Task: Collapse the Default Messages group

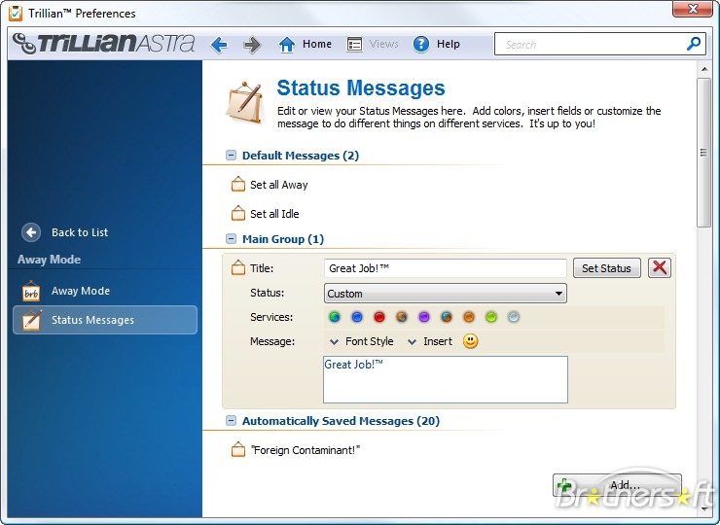Action: pos(231,156)
